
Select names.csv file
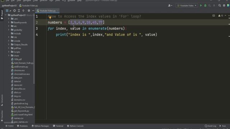(x=17, y=118)
